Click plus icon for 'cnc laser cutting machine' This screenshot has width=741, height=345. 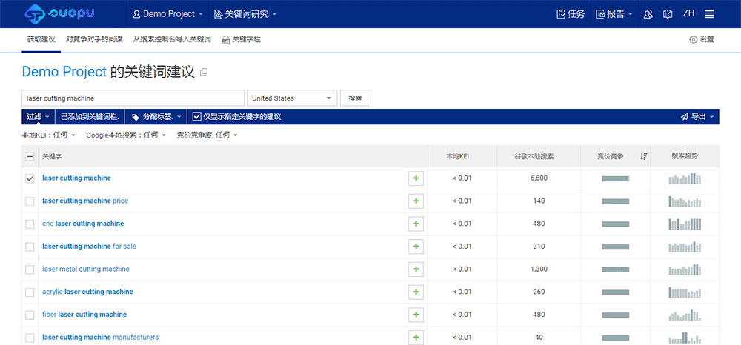[x=416, y=224]
